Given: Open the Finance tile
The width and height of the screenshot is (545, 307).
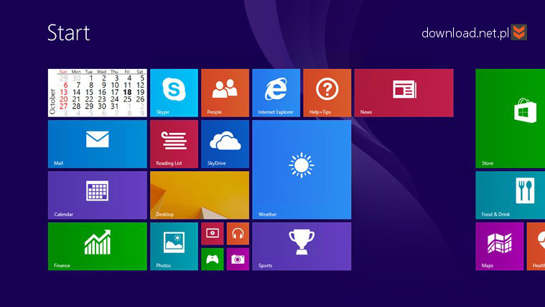Looking at the screenshot, I should click(x=98, y=247).
